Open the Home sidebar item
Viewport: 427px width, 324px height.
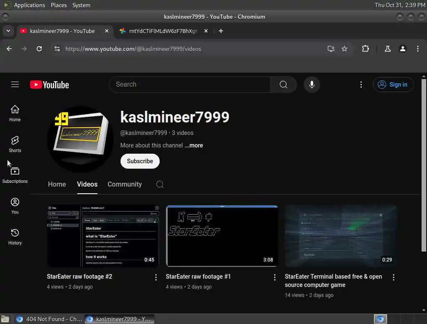coord(15,113)
